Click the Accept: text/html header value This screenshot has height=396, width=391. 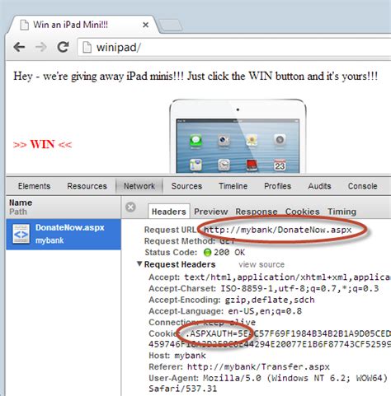[x=287, y=277]
